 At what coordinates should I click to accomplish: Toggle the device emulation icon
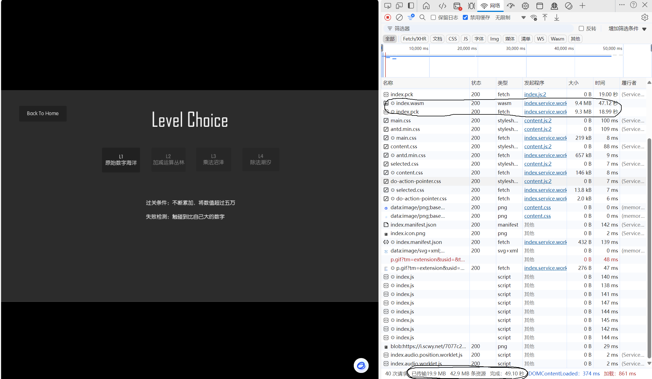point(399,6)
